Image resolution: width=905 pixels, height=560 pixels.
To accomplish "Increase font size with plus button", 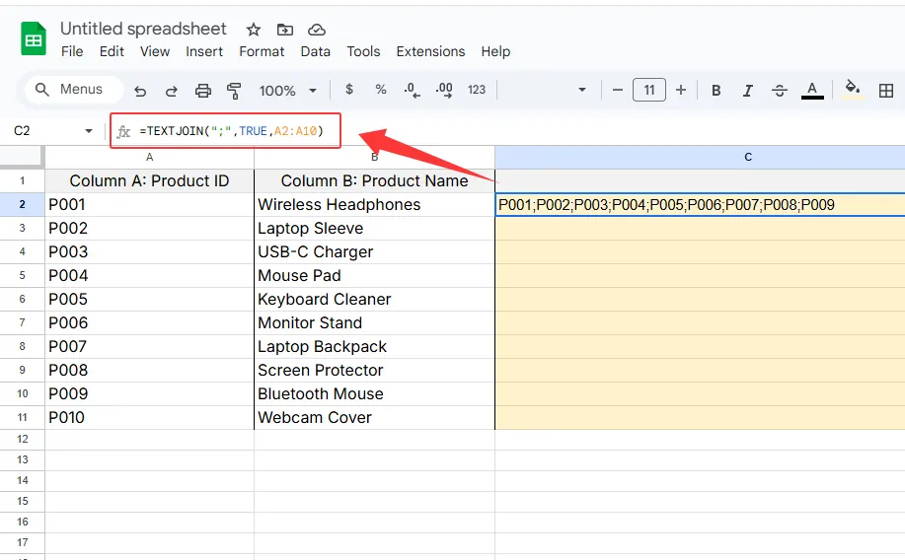I will [680, 90].
